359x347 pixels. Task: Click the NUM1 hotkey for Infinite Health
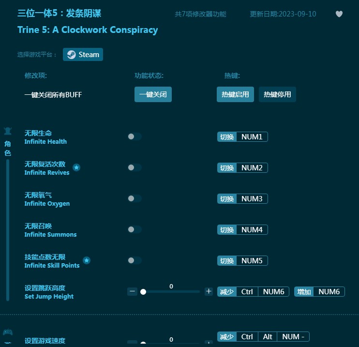click(x=252, y=137)
